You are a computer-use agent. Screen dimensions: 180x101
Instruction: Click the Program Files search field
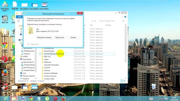(x=110, y=21)
